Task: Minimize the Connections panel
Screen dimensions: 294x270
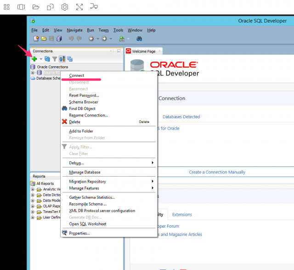Action: click(x=119, y=51)
